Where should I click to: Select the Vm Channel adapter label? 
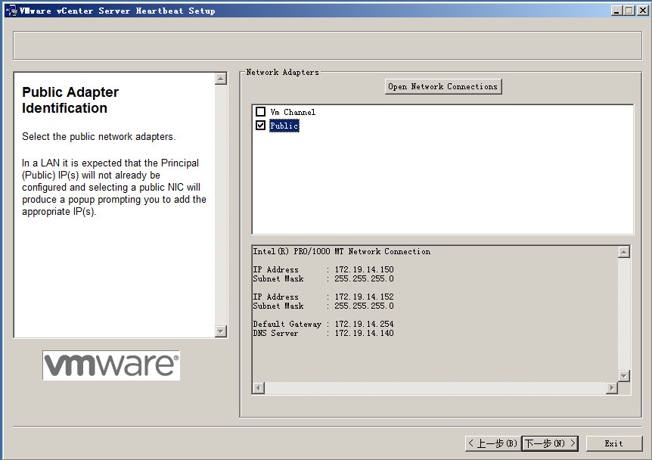pyautogui.click(x=293, y=112)
